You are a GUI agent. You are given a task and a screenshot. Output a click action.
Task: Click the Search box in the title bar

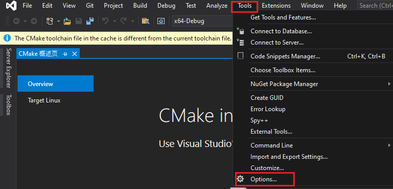click(375, 6)
